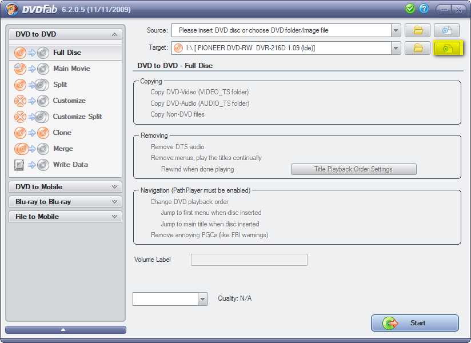Click the orange disc icon in the Target field
This screenshot has width=471, height=343.
point(178,48)
